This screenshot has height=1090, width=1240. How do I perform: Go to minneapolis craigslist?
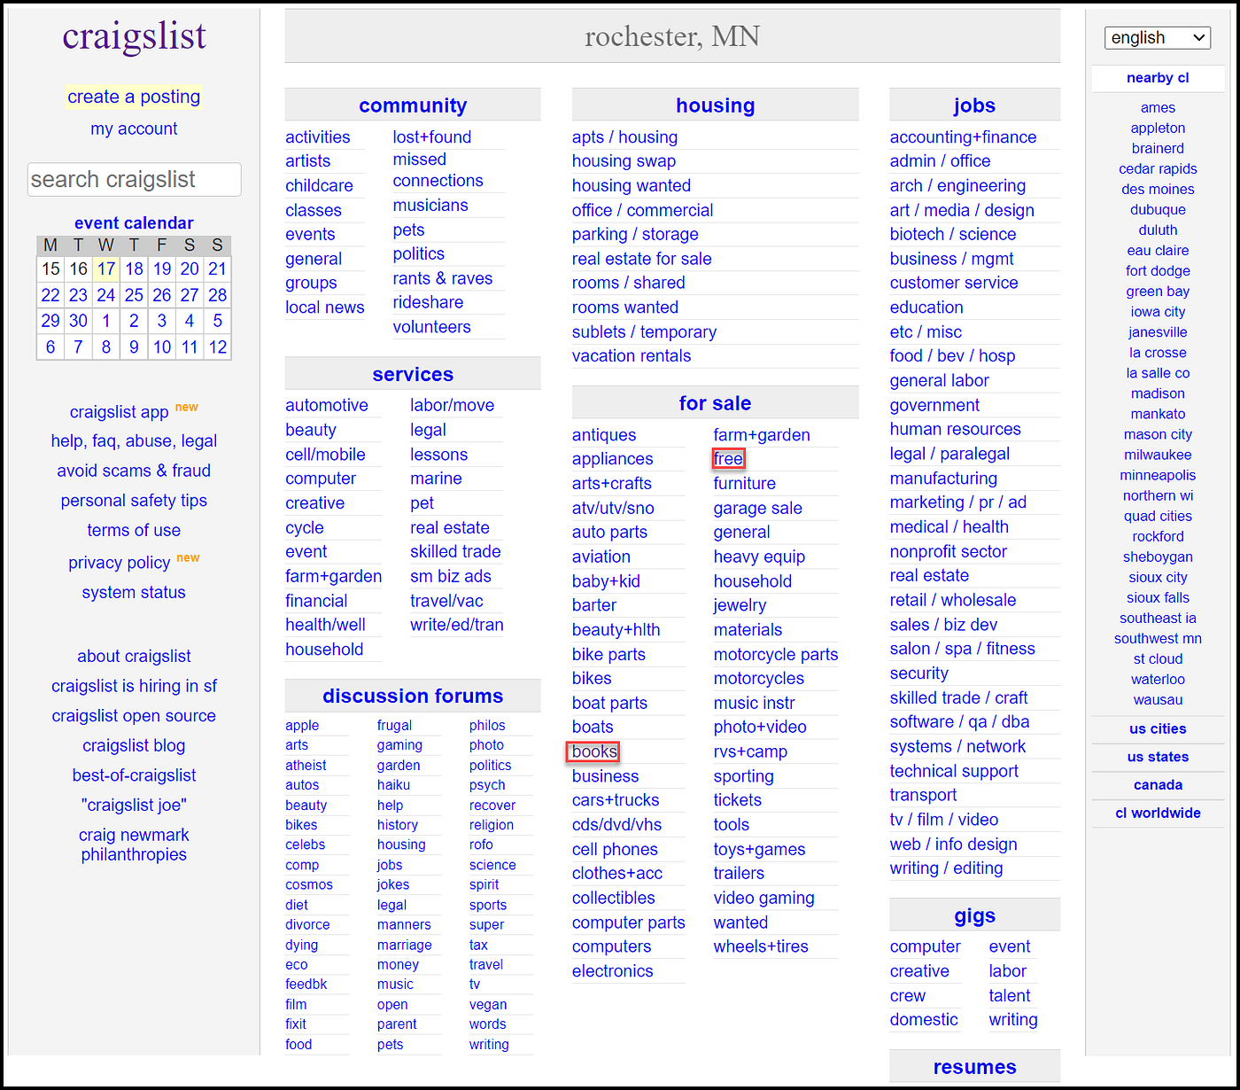tap(1158, 475)
